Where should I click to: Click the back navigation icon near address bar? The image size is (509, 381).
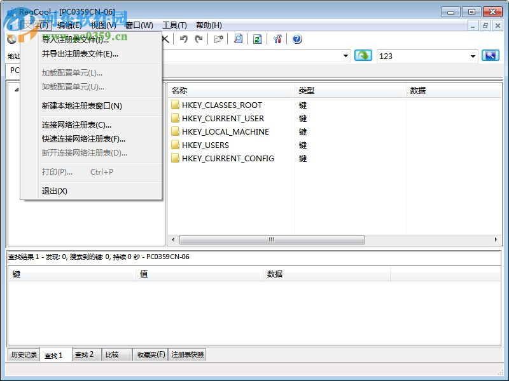[x=10, y=39]
